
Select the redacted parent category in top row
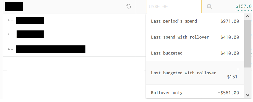click(x=14, y=7)
